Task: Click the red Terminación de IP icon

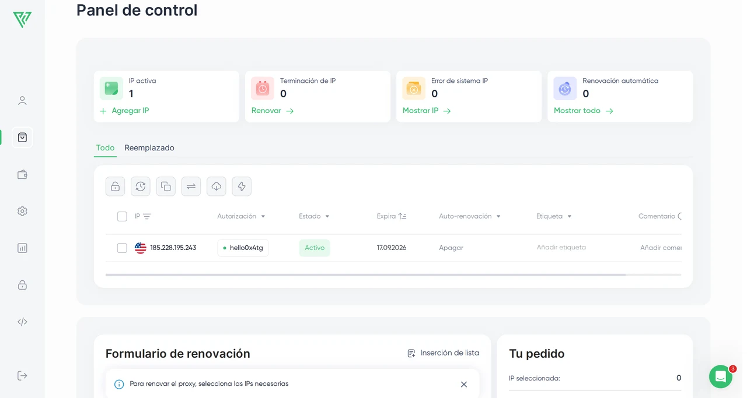Action: click(263, 89)
